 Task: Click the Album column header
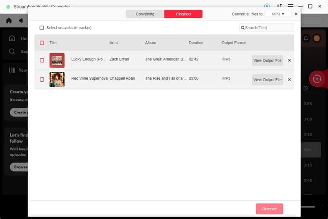click(x=150, y=43)
